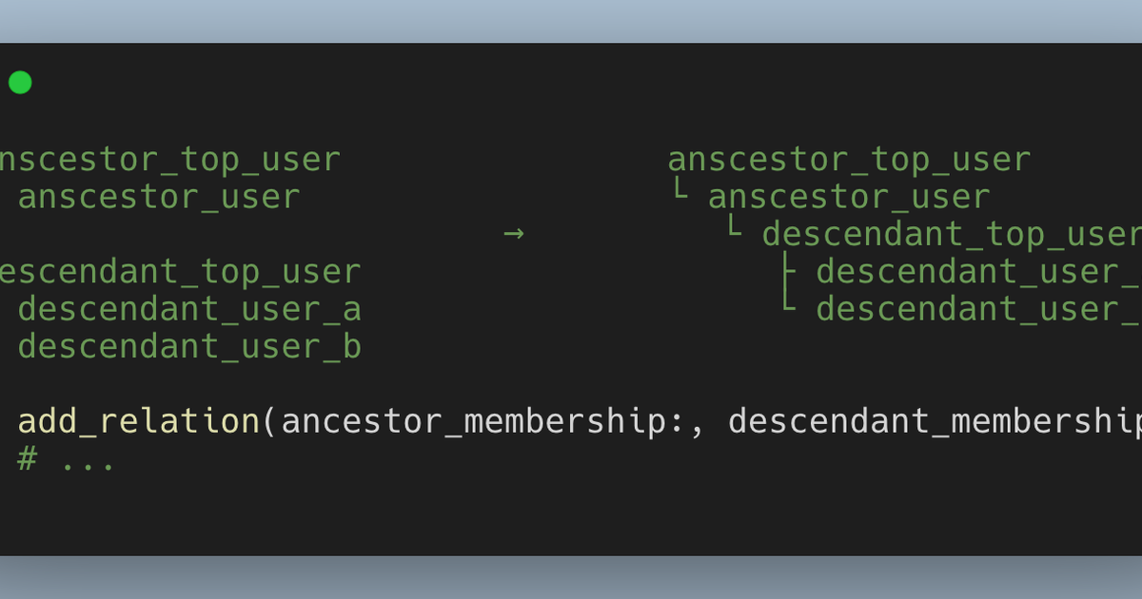Click the right-pointing arrow between the trees

514,233
